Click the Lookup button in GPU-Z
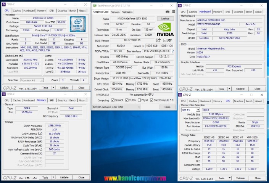Screen dimensions: 269x183 tap(165, 19)
